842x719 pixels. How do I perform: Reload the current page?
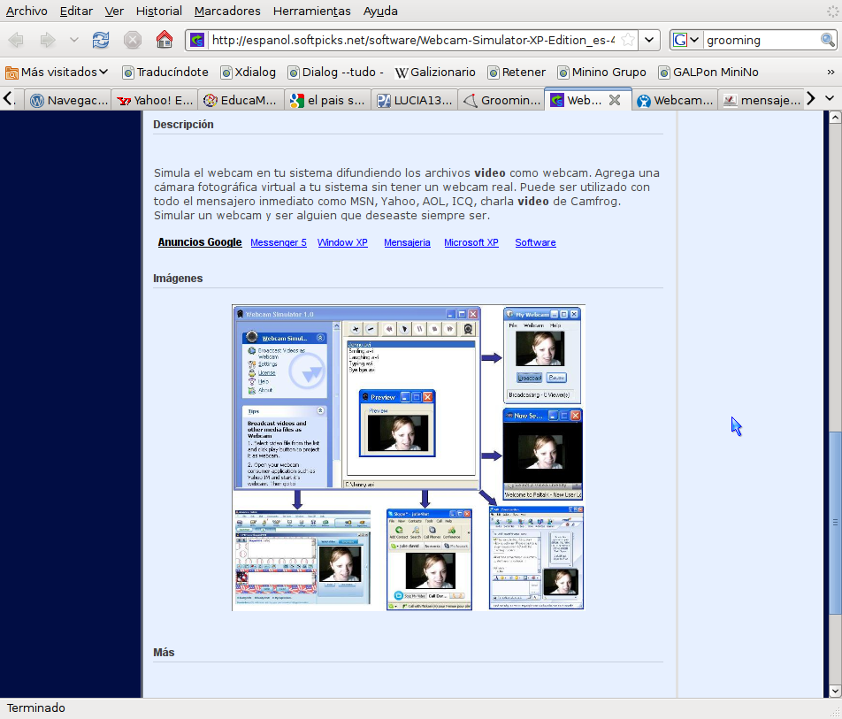[x=101, y=40]
